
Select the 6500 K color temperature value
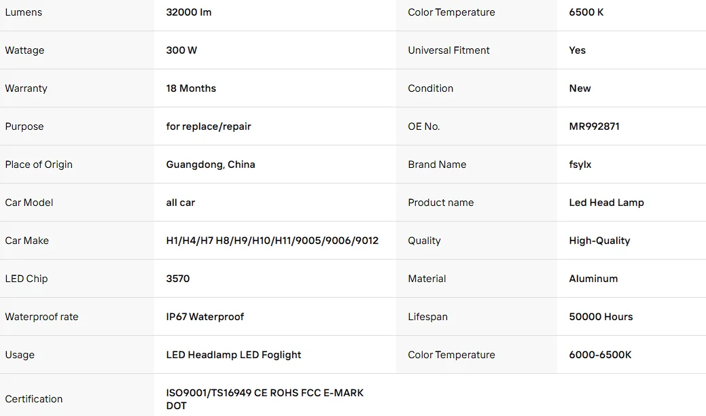[x=586, y=12]
